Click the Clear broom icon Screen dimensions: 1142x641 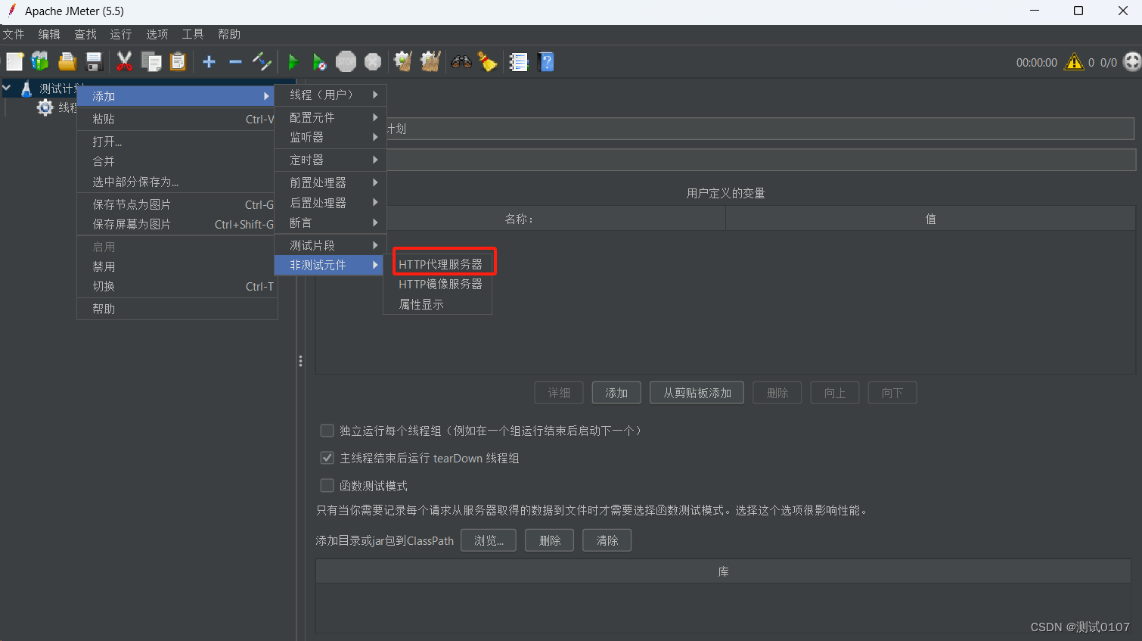[404, 62]
